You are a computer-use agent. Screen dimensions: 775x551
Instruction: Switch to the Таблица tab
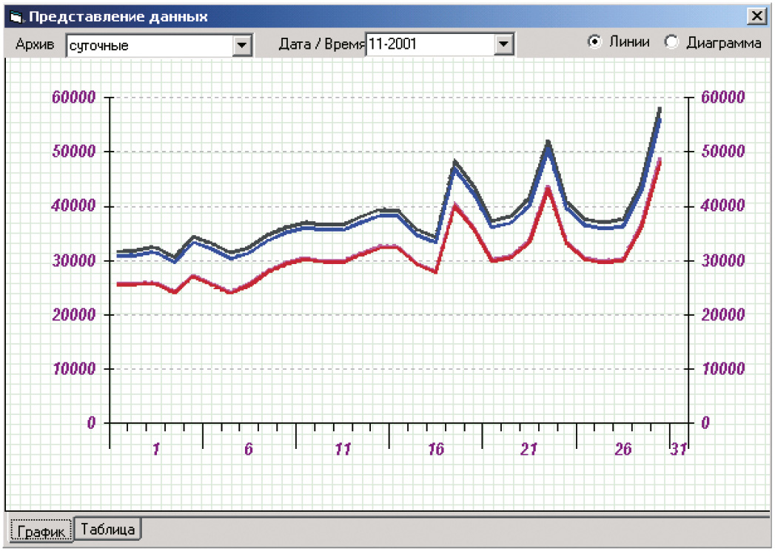[x=107, y=529]
